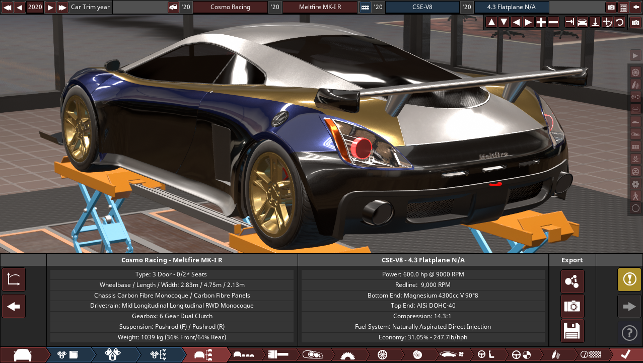Rotate camera left with left triangle
Screen dimensions: 643x363
coord(516,22)
